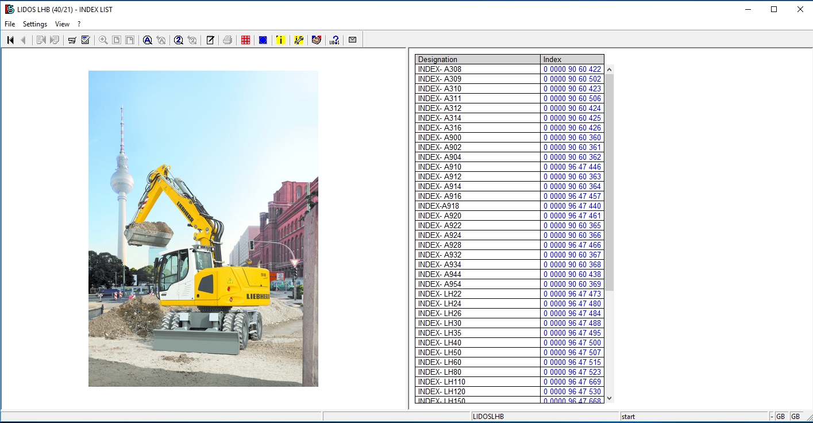This screenshot has height=423, width=813.
Task: Print the current index list
Action: [228, 40]
